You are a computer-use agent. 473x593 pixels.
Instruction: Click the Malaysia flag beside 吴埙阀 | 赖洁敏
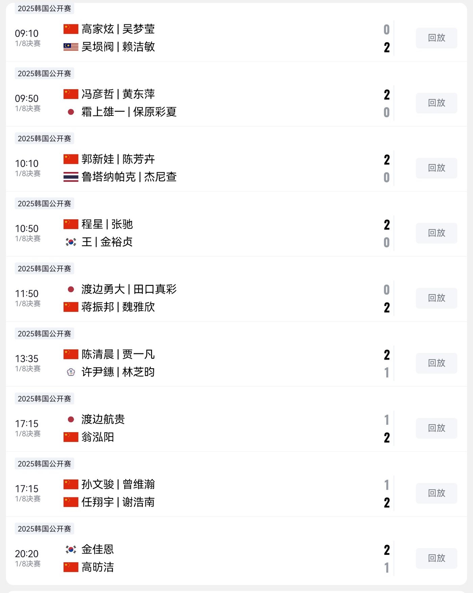(x=71, y=47)
